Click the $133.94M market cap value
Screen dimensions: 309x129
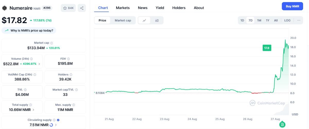[x=36, y=48]
